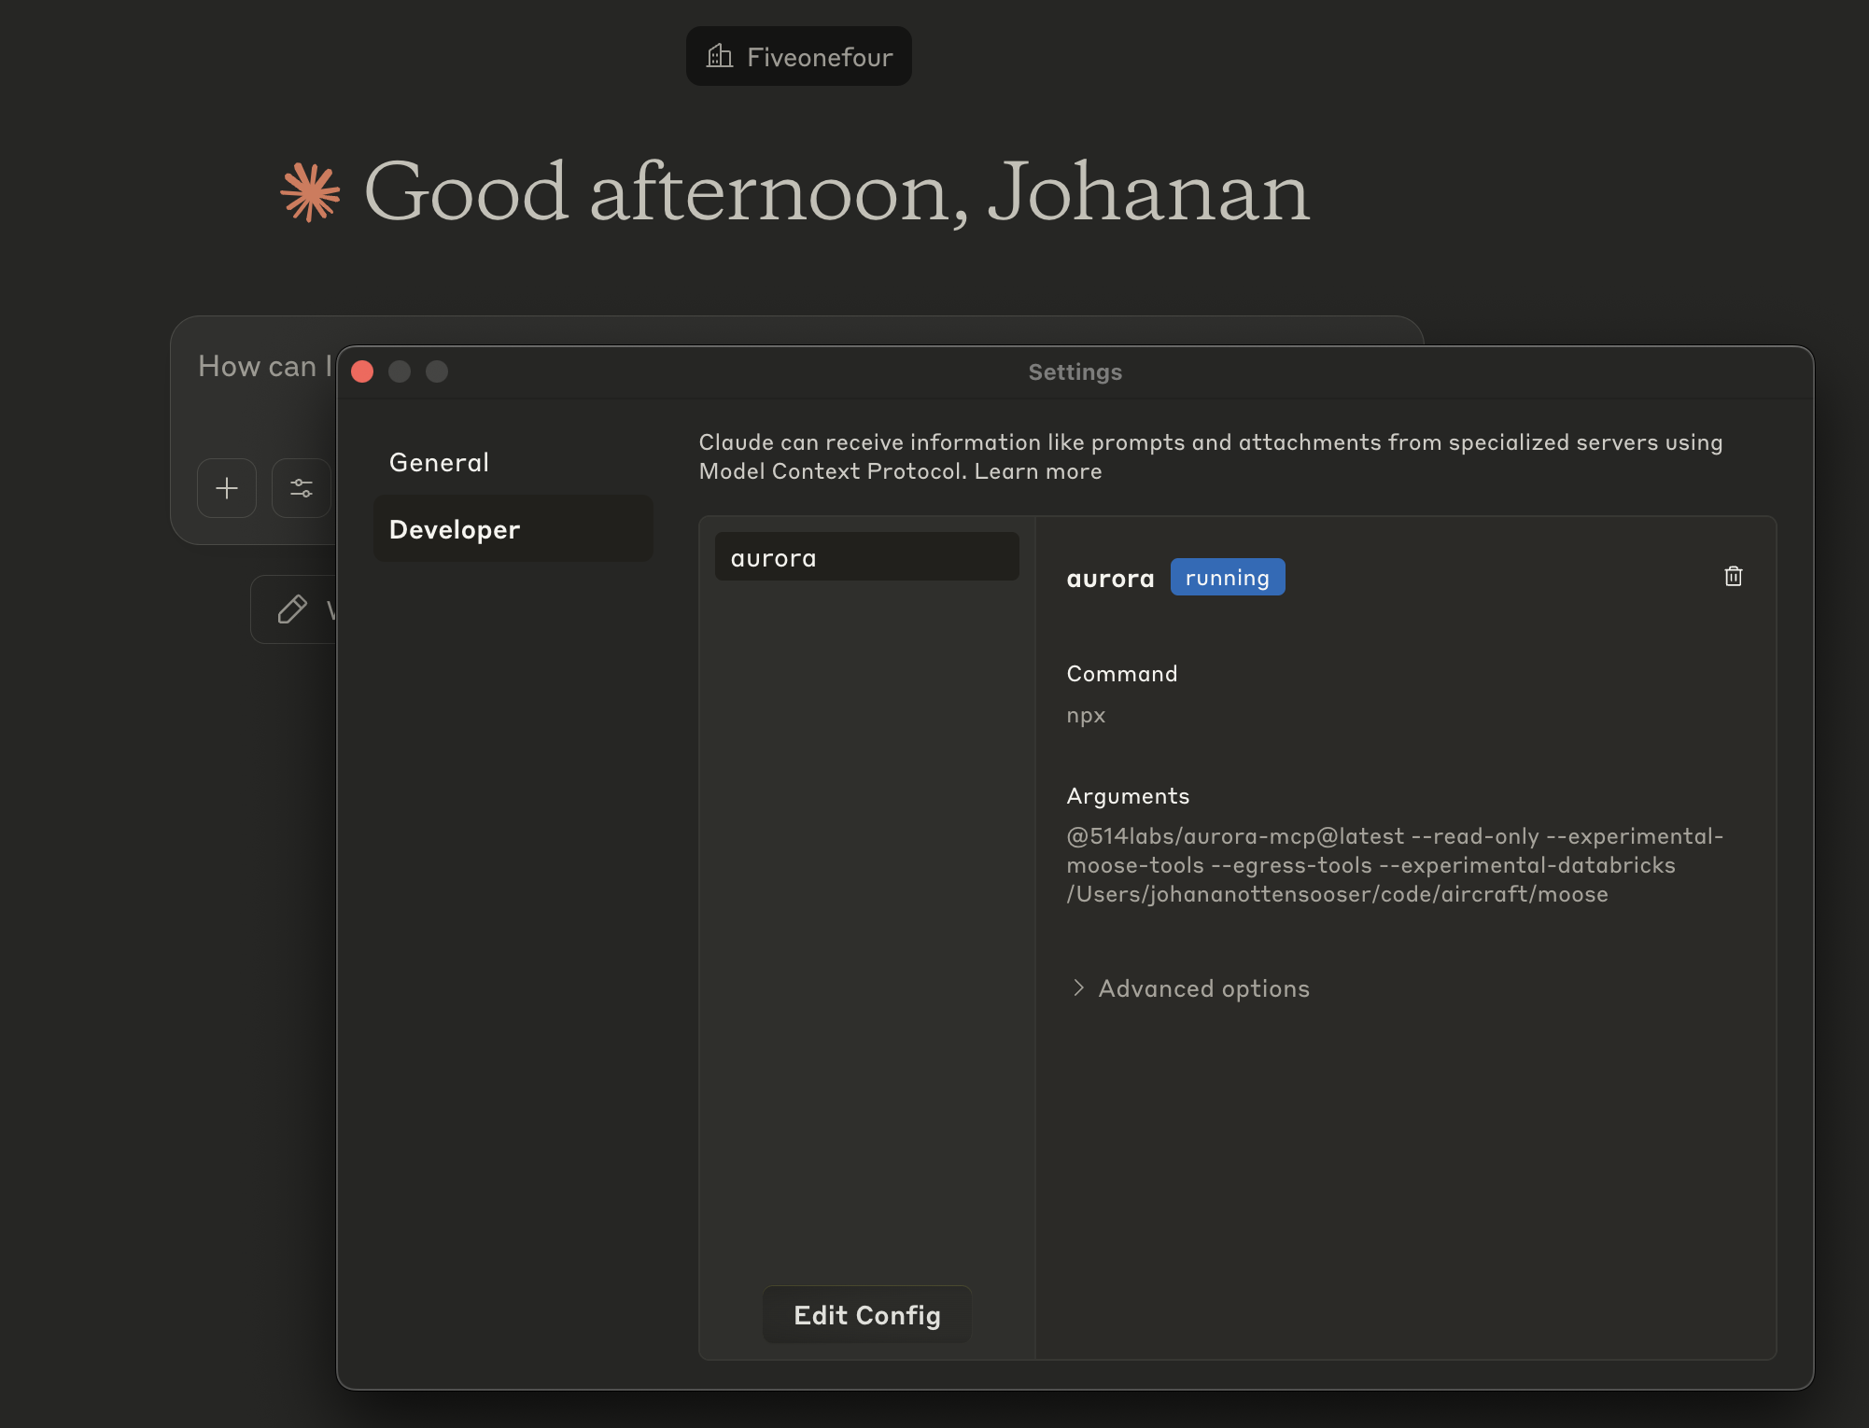Focus the 'How can I' chat input field

coord(265,367)
